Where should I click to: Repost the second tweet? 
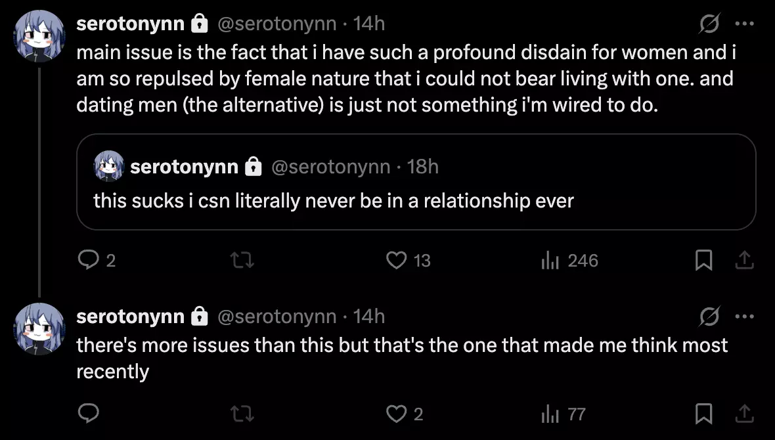242,414
